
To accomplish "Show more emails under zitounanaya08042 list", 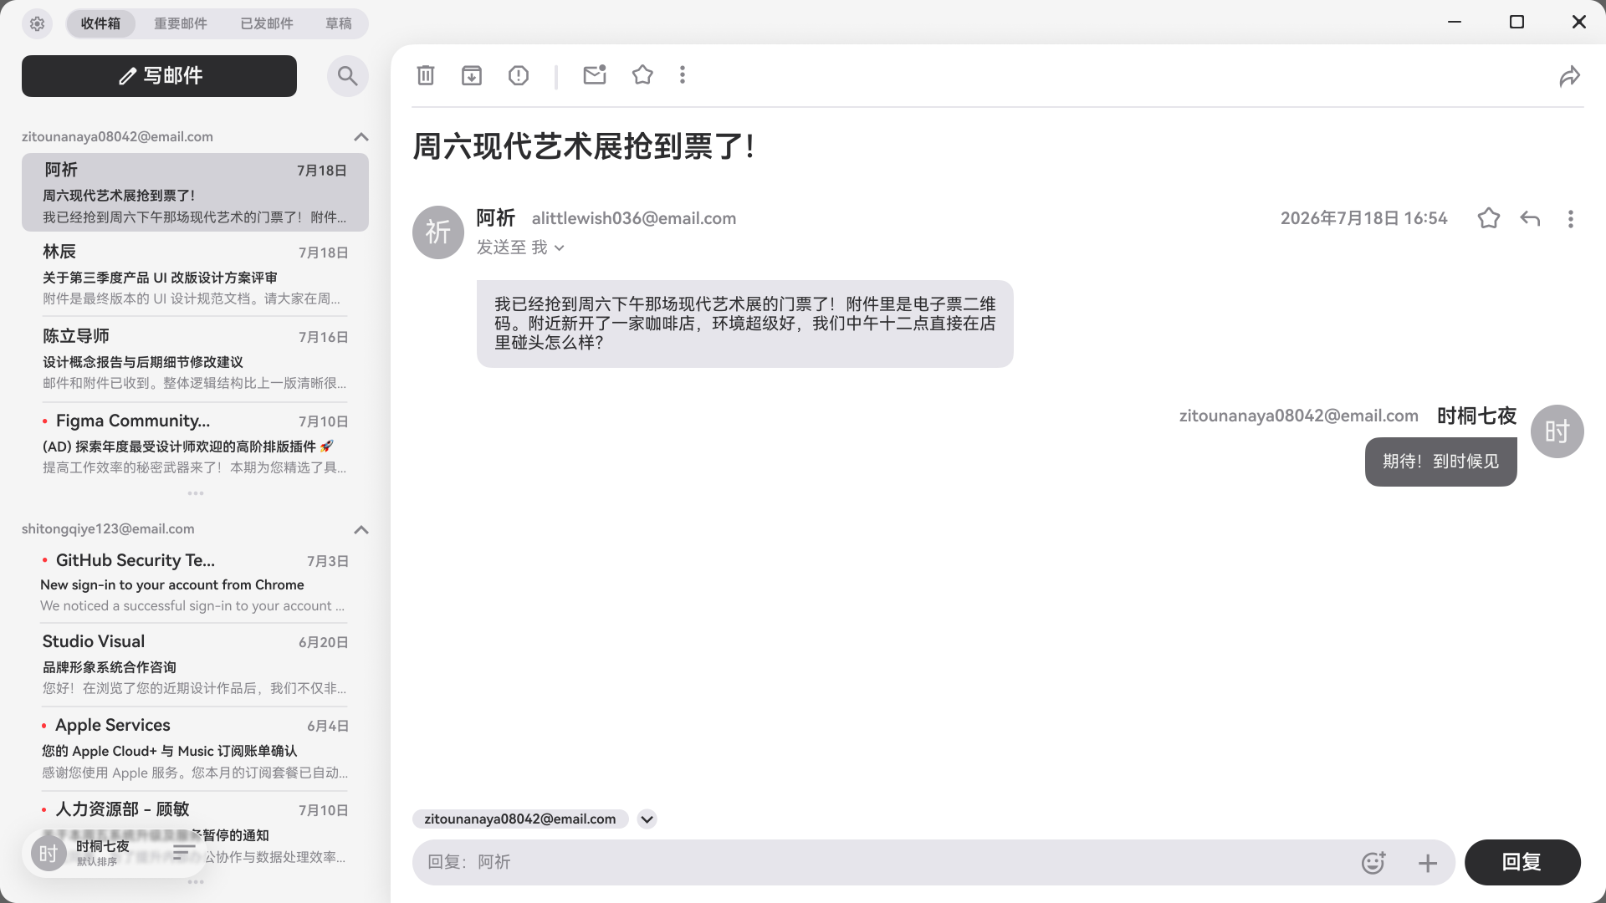I will tap(196, 493).
